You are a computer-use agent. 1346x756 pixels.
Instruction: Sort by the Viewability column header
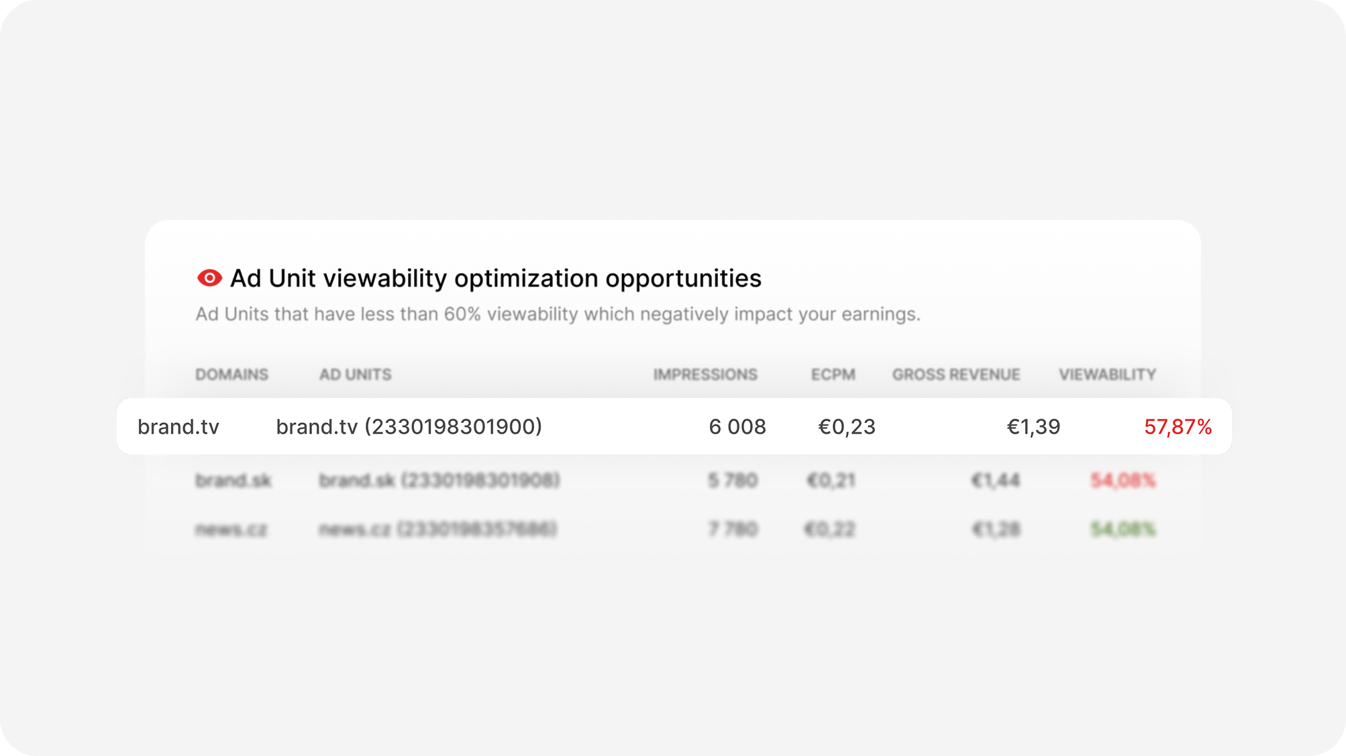tap(1107, 375)
